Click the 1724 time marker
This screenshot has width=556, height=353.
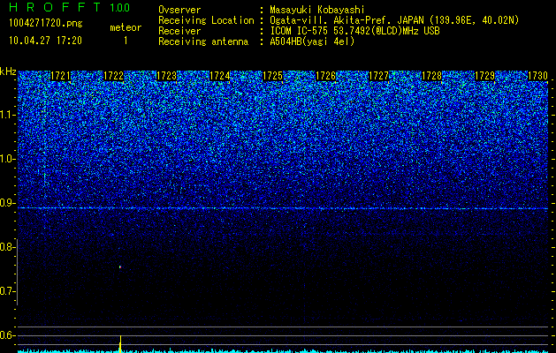(220, 76)
